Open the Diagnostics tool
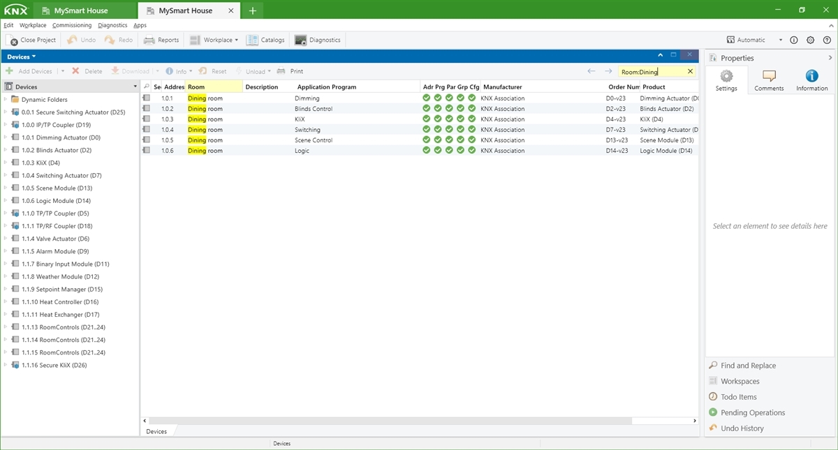The height and width of the screenshot is (450, 838). (318, 40)
